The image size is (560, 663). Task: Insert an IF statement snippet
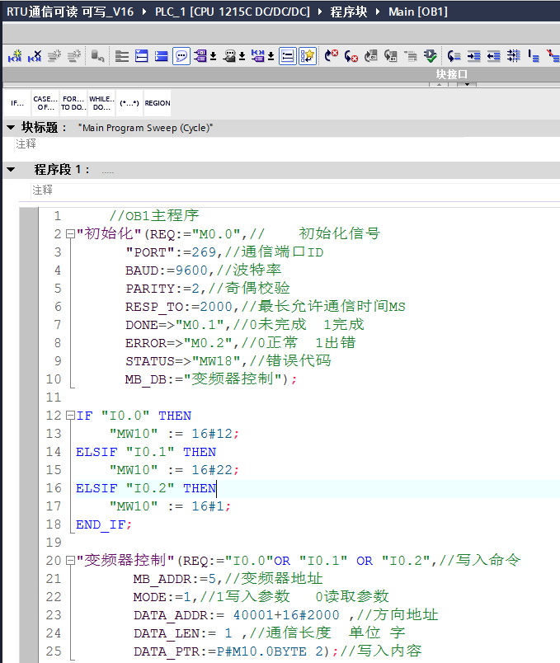pyautogui.click(x=16, y=103)
